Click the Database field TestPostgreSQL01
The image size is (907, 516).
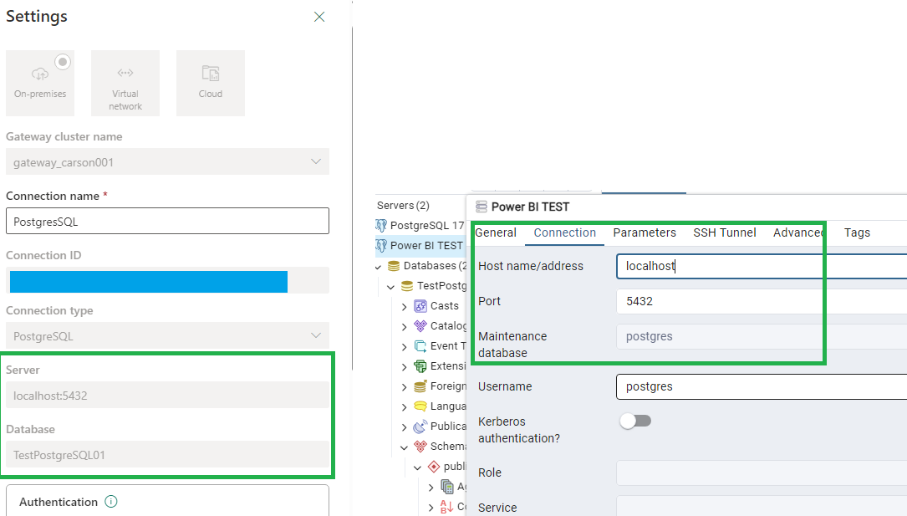[x=167, y=455]
